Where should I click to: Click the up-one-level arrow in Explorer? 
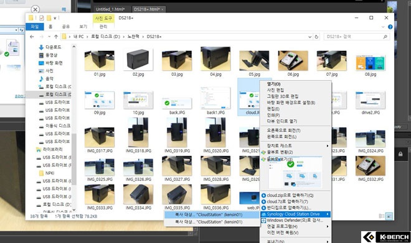click(x=56, y=37)
